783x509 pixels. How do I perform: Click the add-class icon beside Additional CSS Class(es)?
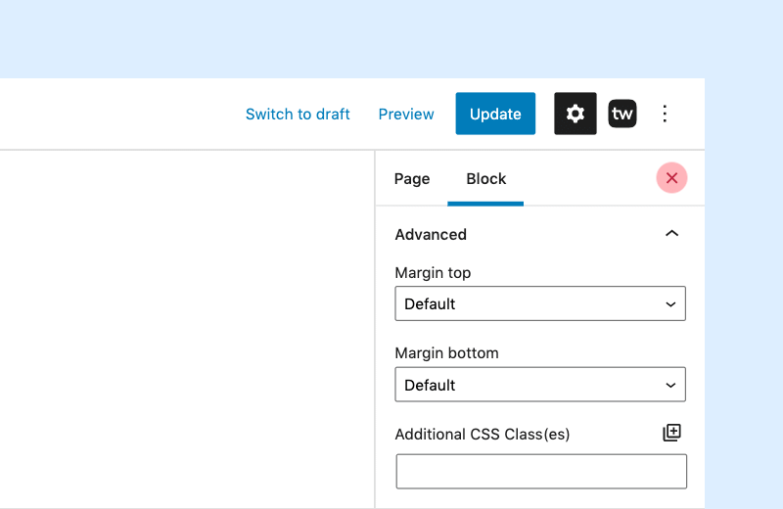[x=671, y=433]
